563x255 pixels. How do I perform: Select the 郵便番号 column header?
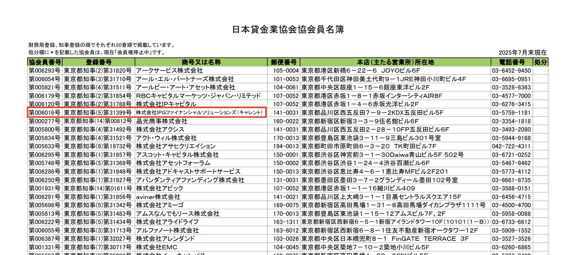(284, 62)
